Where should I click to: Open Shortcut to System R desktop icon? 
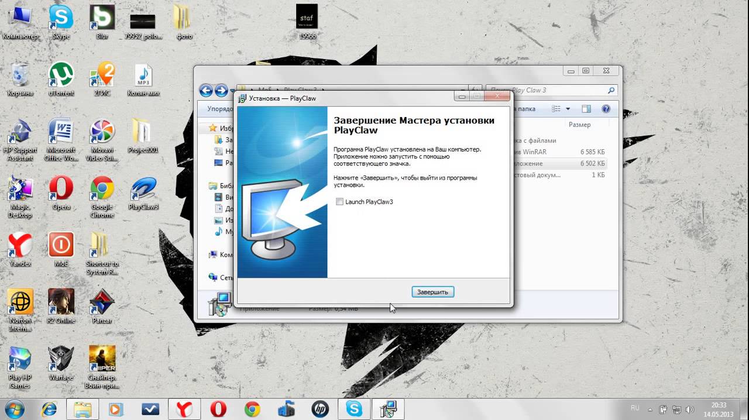tap(102, 254)
